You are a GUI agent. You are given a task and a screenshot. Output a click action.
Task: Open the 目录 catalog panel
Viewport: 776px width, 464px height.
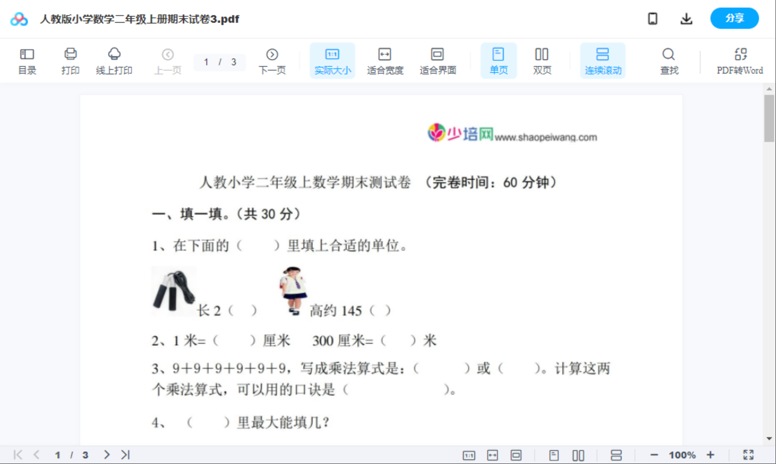tap(27, 60)
